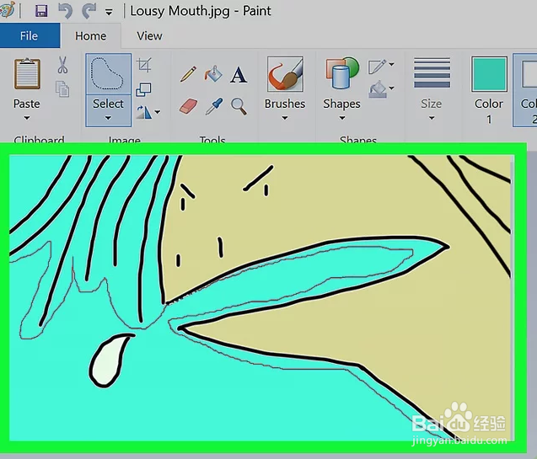Switch to the View tab
537x459 pixels.
point(149,36)
